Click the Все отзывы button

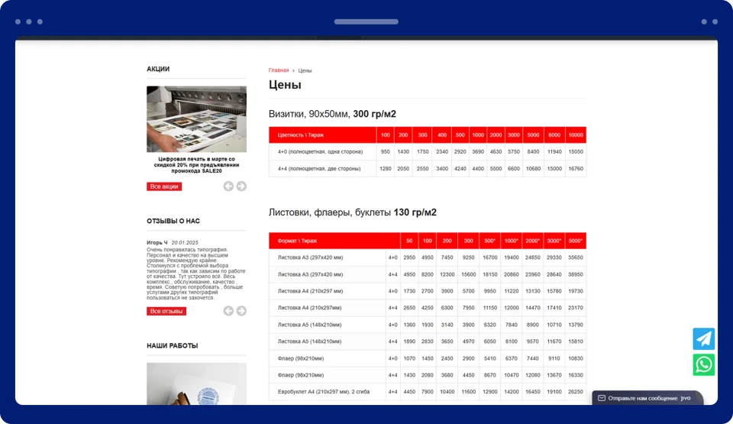tap(166, 311)
